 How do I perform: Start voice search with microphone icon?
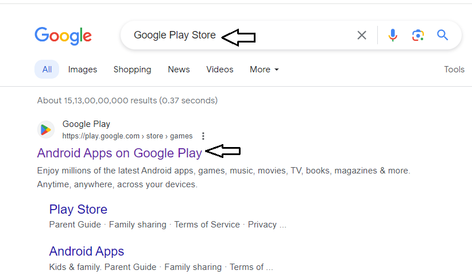tap(393, 35)
